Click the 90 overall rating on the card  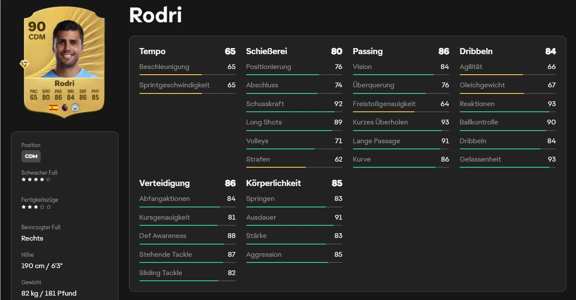(37, 27)
